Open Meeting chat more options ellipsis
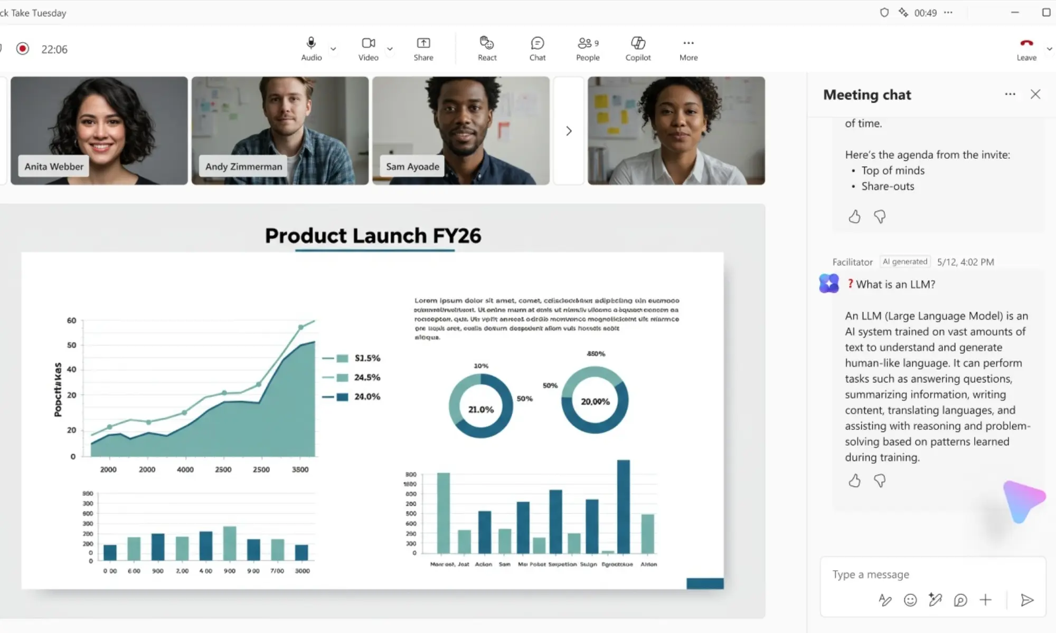Image resolution: width=1056 pixels, height=633 pixels. (1010, 94)
